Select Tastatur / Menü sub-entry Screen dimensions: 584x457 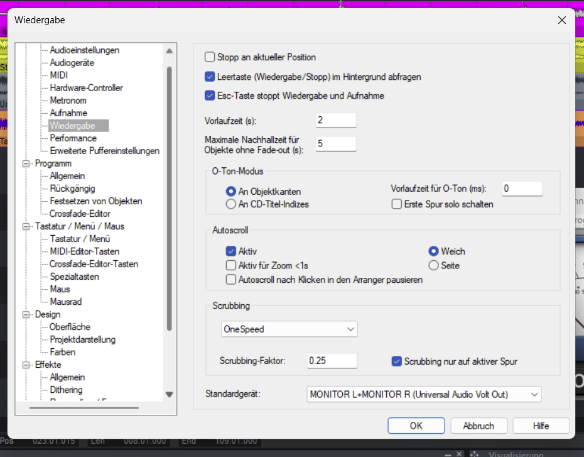80,239
